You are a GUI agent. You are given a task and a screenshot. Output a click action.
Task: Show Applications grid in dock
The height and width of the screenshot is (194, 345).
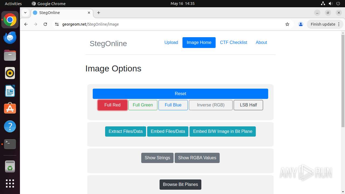[x=10, y=183]
